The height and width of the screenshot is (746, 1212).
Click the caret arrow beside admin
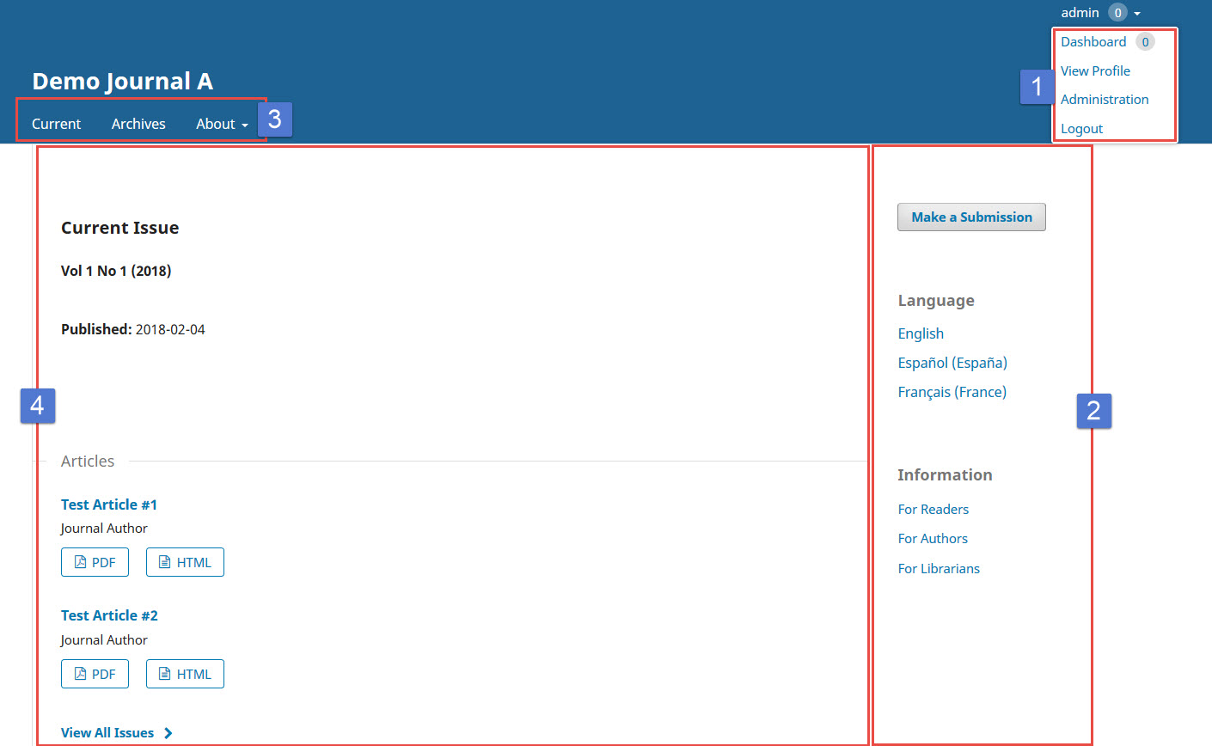pyautogui.click(x=1137, y=12)
